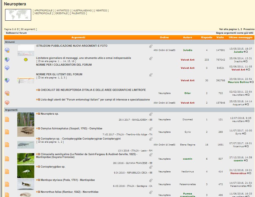This screenshot has height=197, width=255.
Task: Click new-post icon before CHECKLIST DEI NEUROPTERIDA
Action: (38, 90)
